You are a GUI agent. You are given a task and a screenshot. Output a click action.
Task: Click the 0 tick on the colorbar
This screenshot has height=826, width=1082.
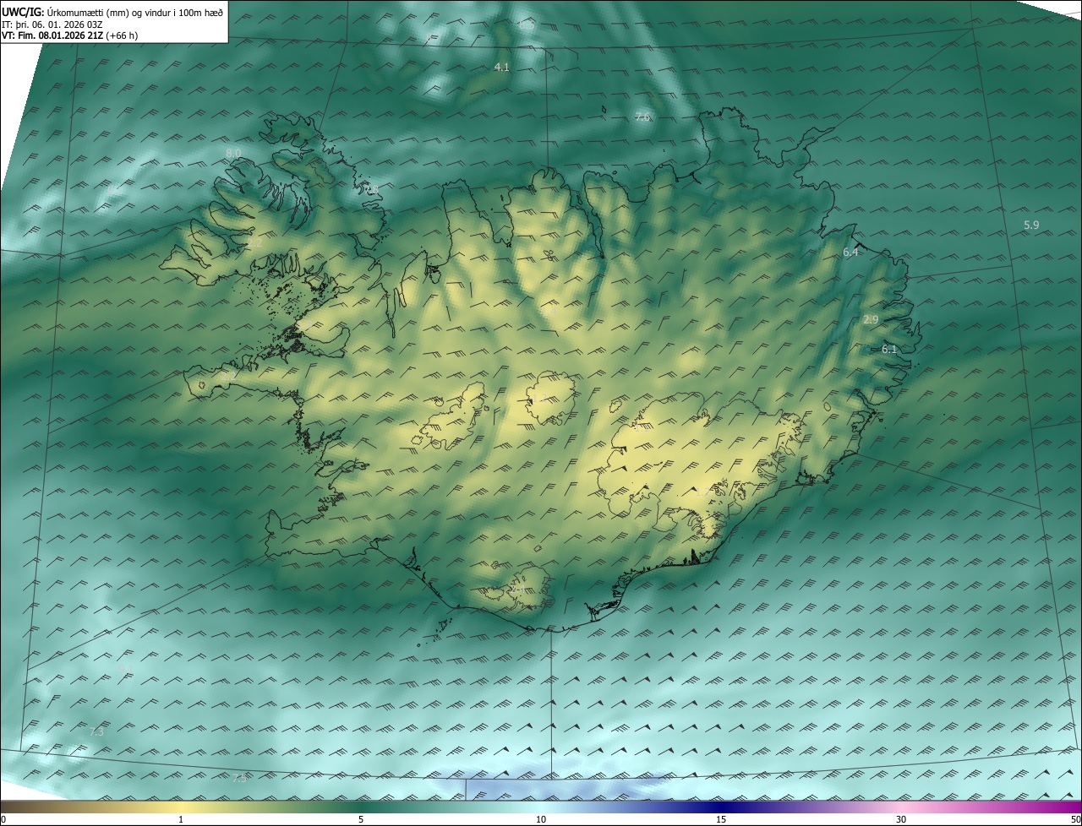(3, 819)
